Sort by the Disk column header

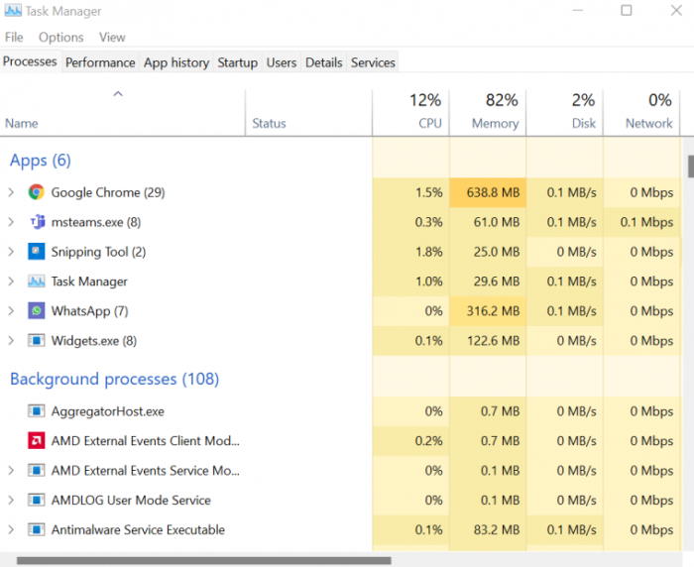tap(565, 112)
